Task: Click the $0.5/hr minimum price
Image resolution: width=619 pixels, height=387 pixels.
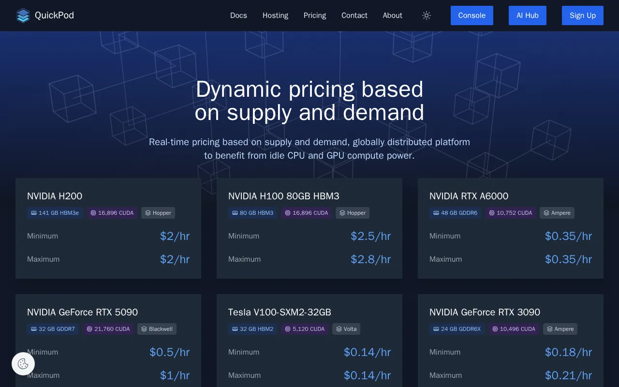Action: [169, 352]
